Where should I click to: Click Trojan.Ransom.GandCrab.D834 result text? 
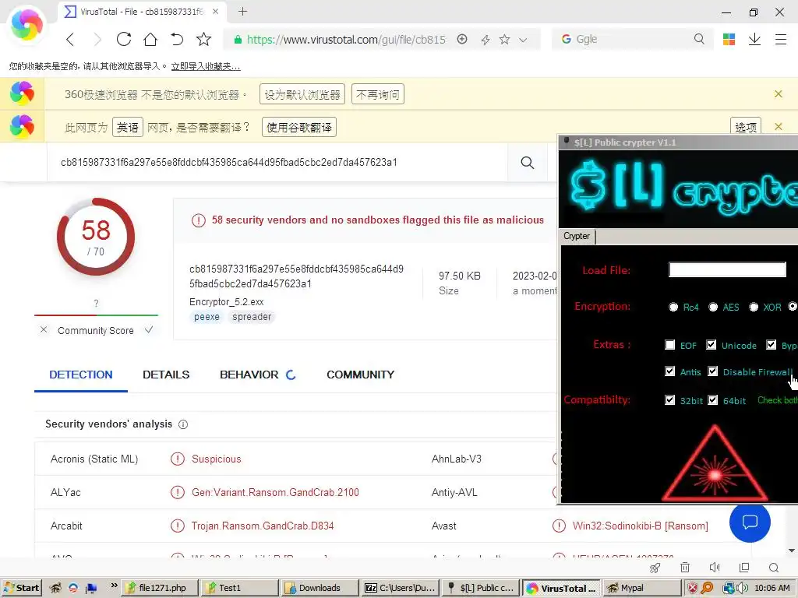263,526
